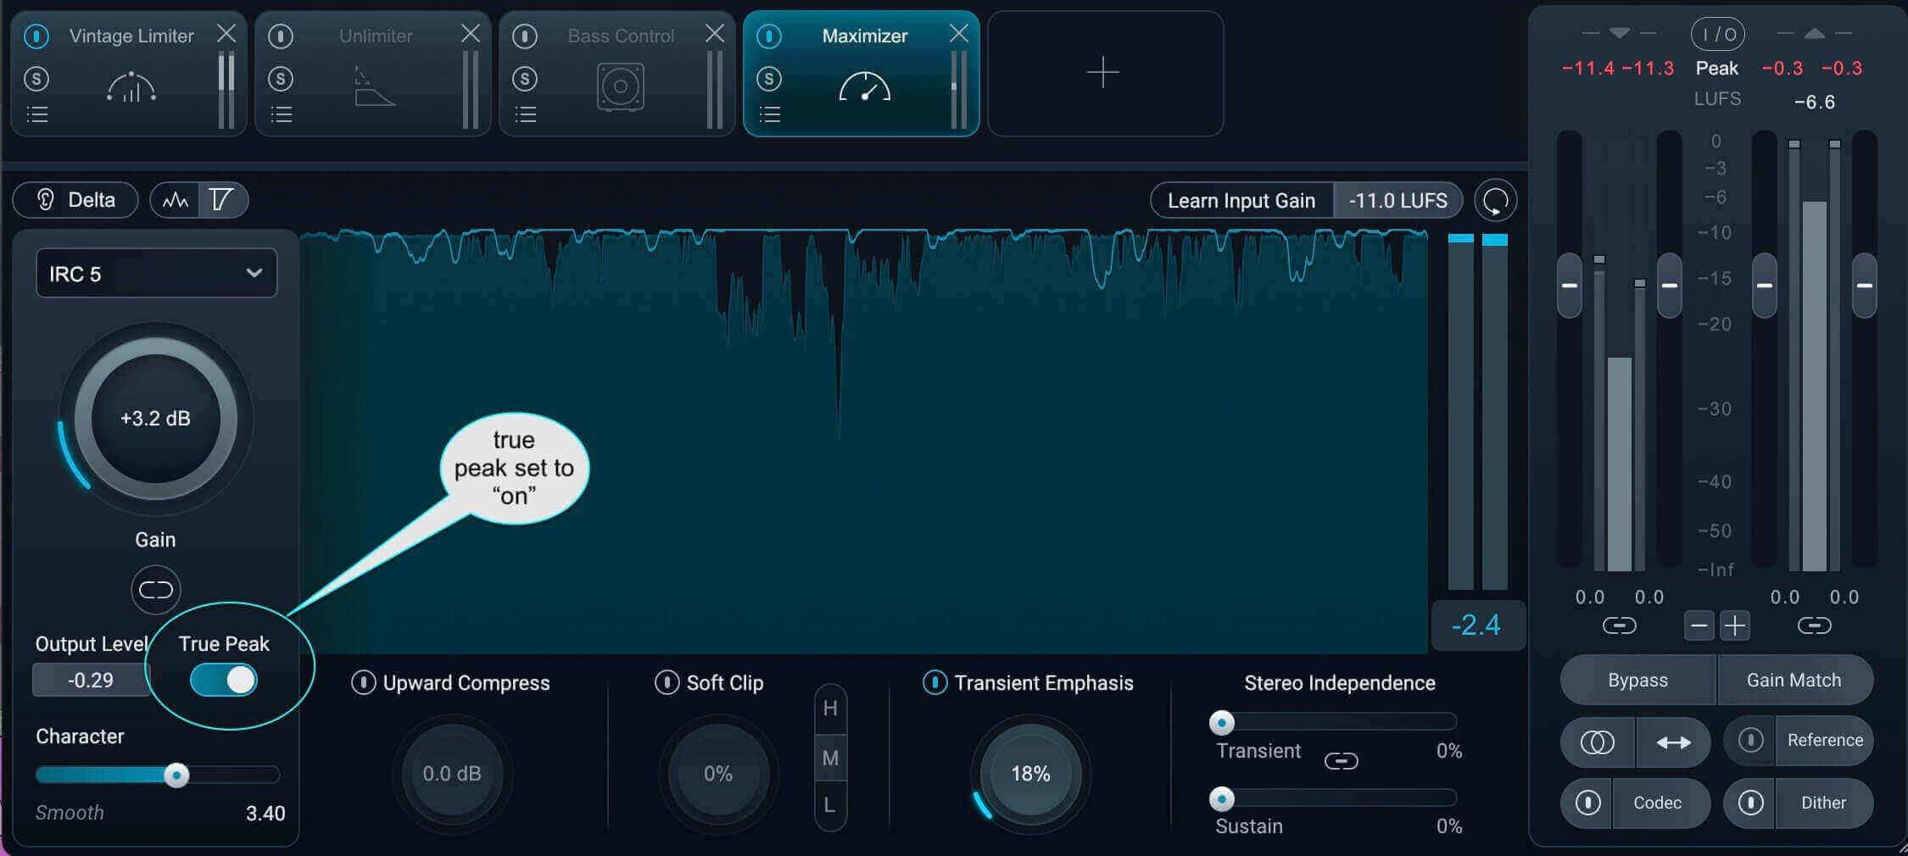The image size is (1908, 856).
Task: Toggle Codec power button
Action: (1587, 803)
